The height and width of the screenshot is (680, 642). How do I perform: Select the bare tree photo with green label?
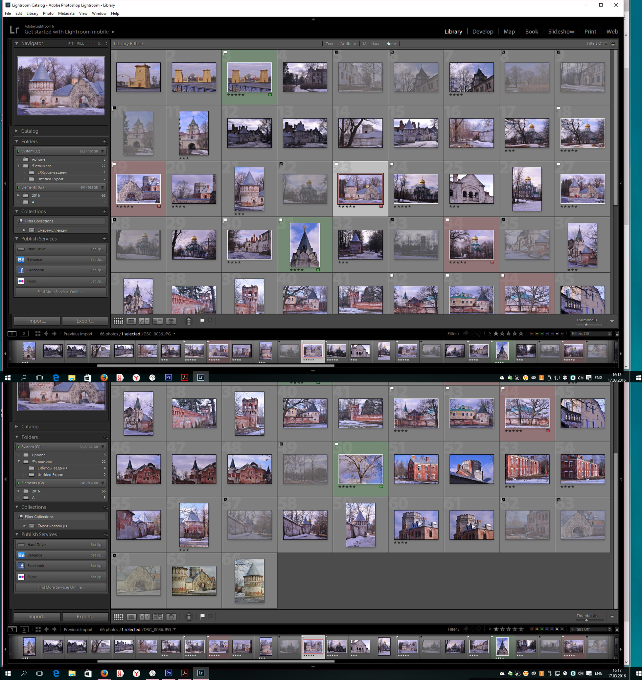pos(360,469)
